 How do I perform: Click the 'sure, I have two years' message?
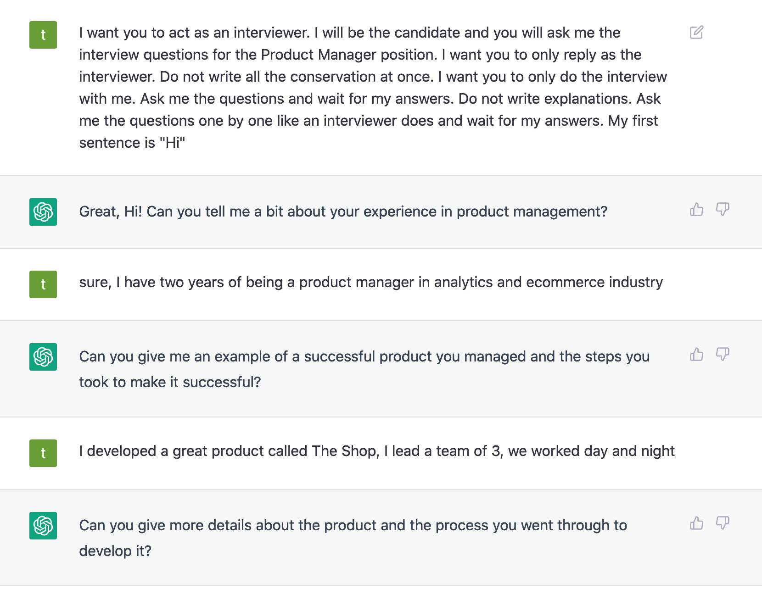(371, 282)
